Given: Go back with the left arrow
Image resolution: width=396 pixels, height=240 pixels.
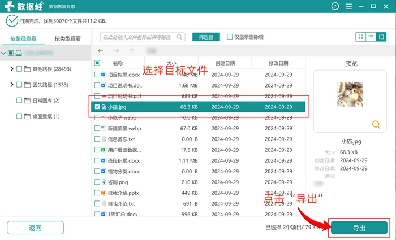Looking at the screenshot, I should (x=101, y=51).
